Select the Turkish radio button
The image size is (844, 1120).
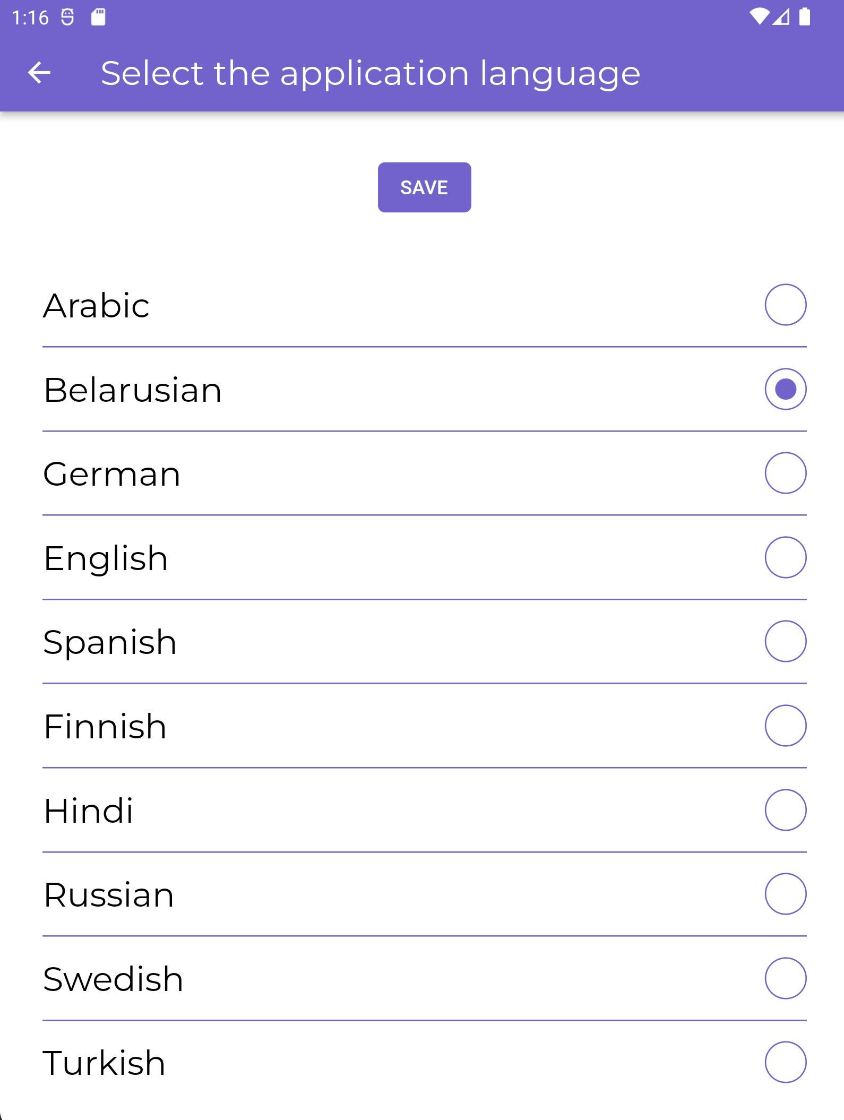point(785,1062)
